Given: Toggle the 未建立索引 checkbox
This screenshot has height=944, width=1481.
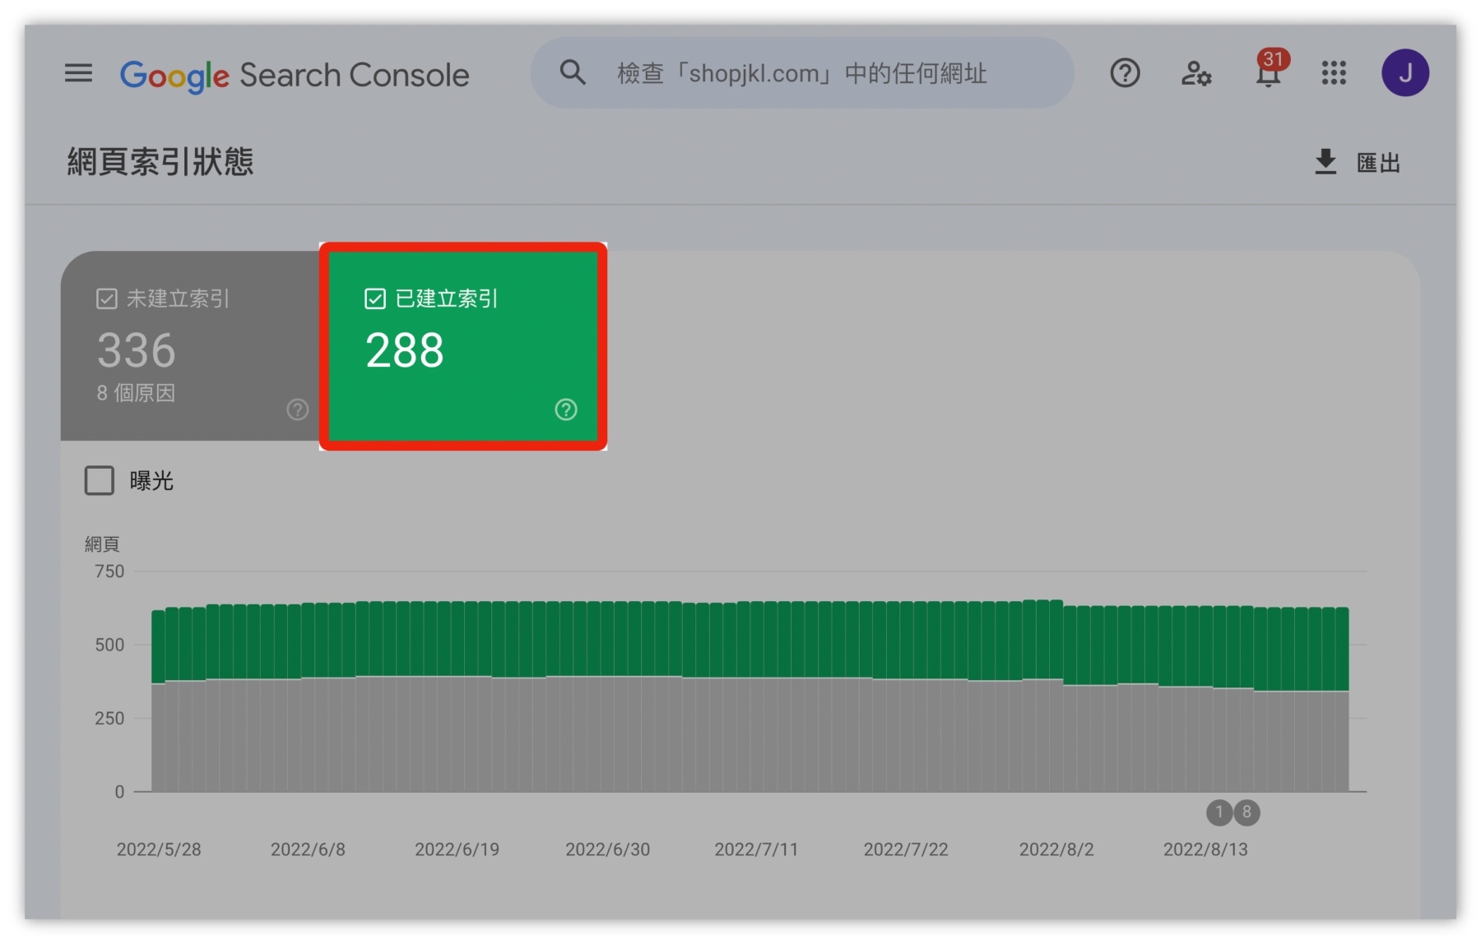Looking at the screenshot, I should [107, 298].
